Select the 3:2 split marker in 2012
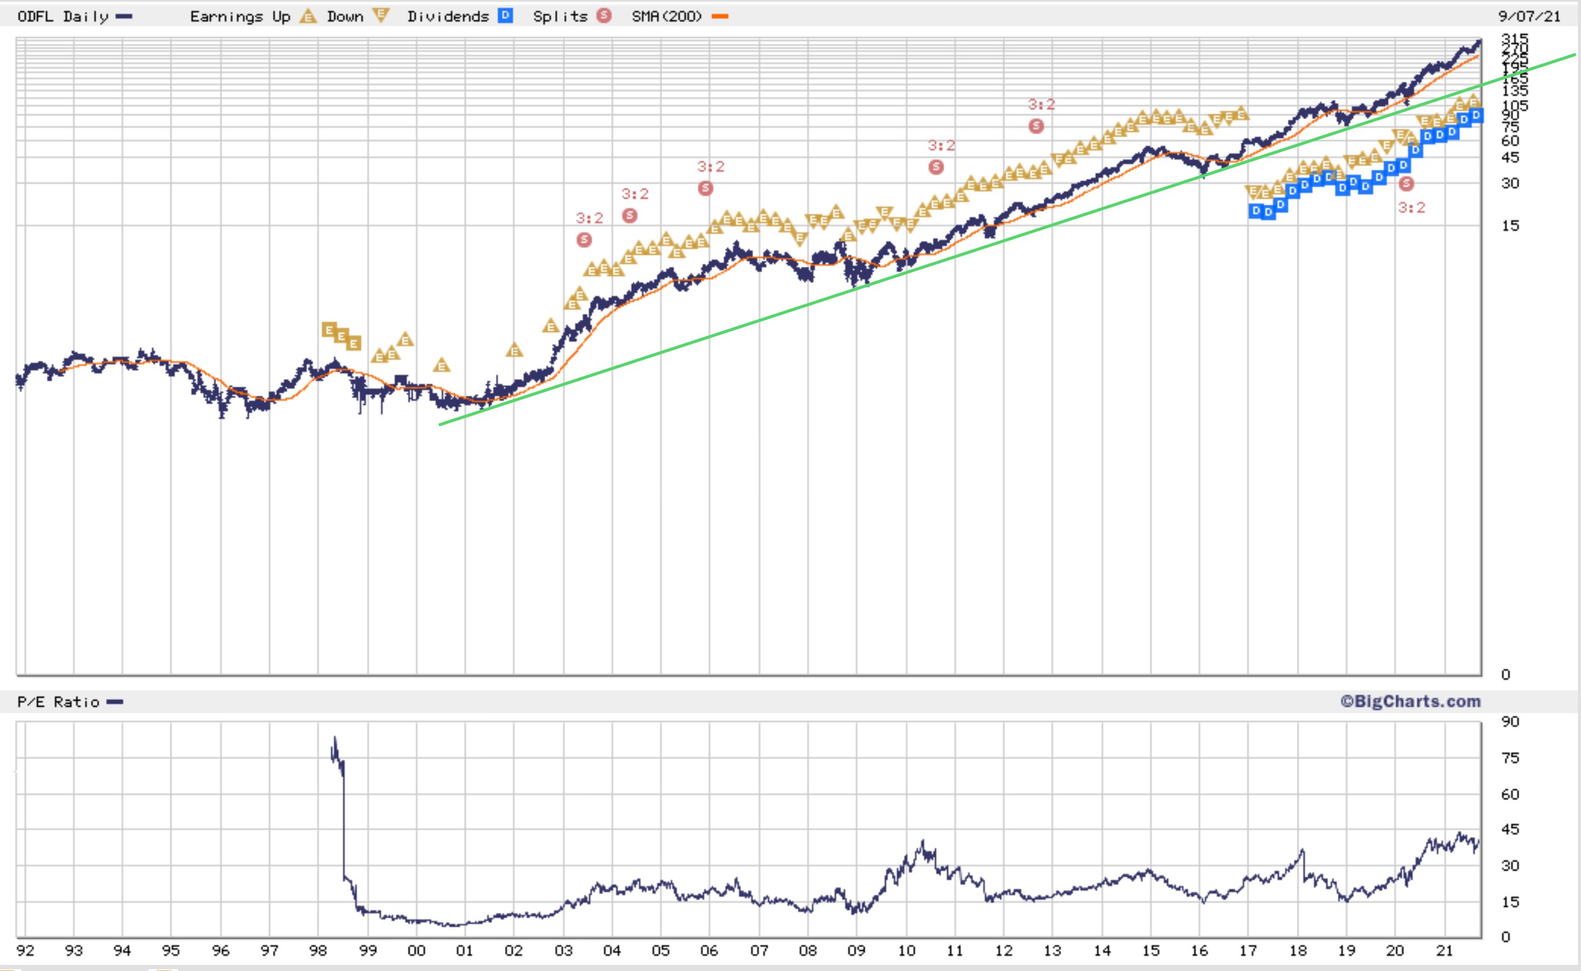 point(1036,127)
